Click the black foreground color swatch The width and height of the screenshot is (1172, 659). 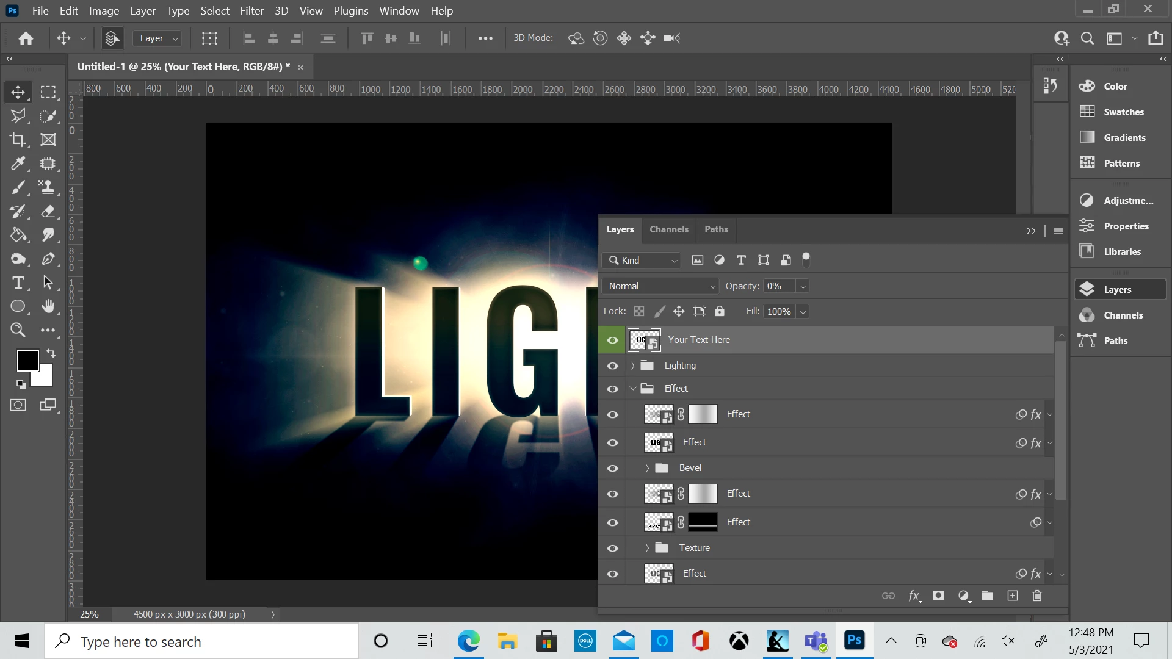(x=27, y=360)
